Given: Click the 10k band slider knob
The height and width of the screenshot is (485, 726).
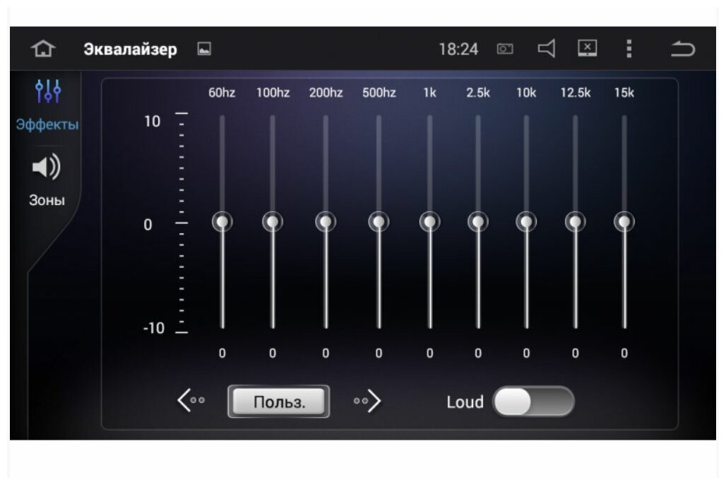Looking at the screenshot, I should pos(526,222).
